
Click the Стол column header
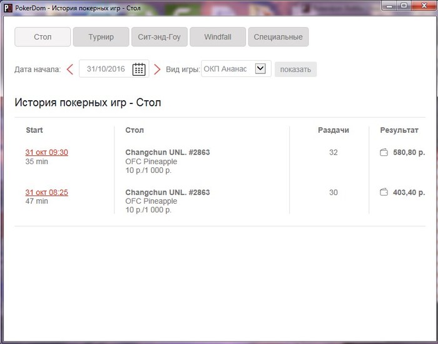coord(135,130)
